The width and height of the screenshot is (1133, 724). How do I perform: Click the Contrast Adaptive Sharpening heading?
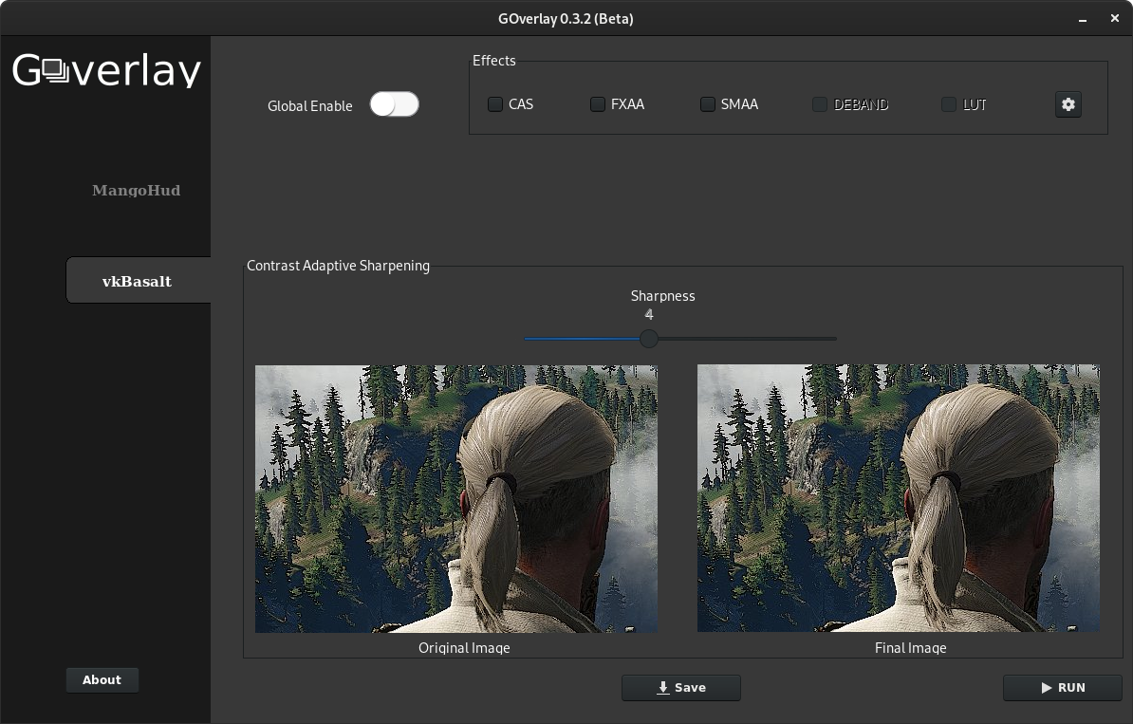click(338, 265)
